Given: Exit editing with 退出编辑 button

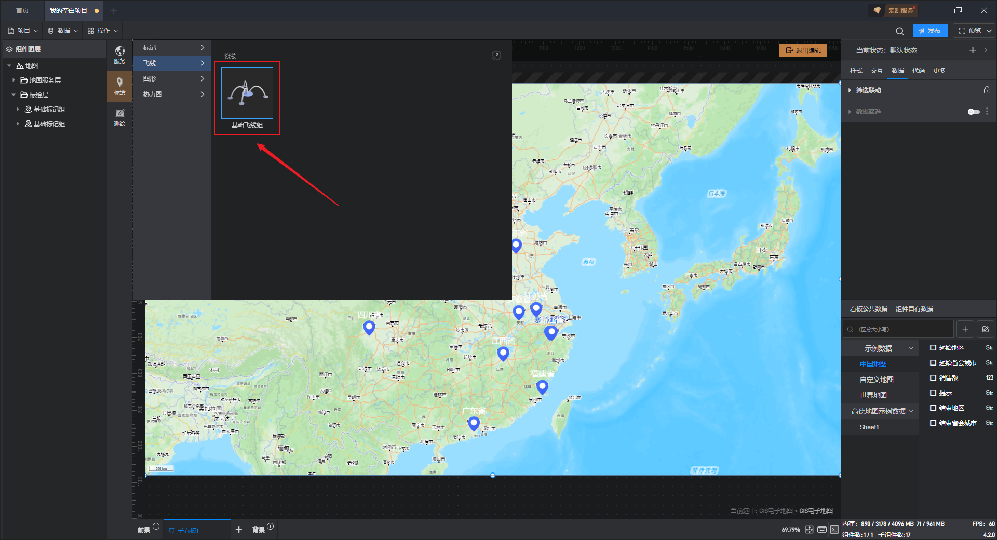Looking at the screenshot, I should (803, 50).
